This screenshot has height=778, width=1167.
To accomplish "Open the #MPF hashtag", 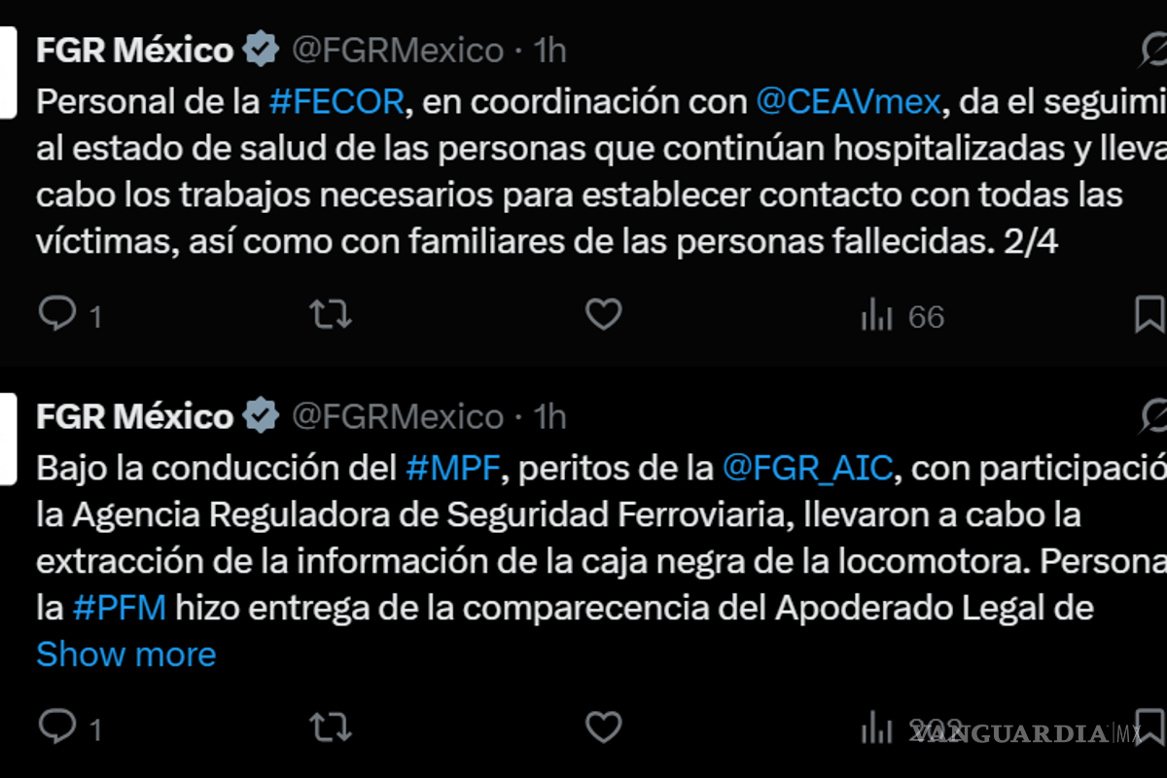I will click(x=453, y=468).
